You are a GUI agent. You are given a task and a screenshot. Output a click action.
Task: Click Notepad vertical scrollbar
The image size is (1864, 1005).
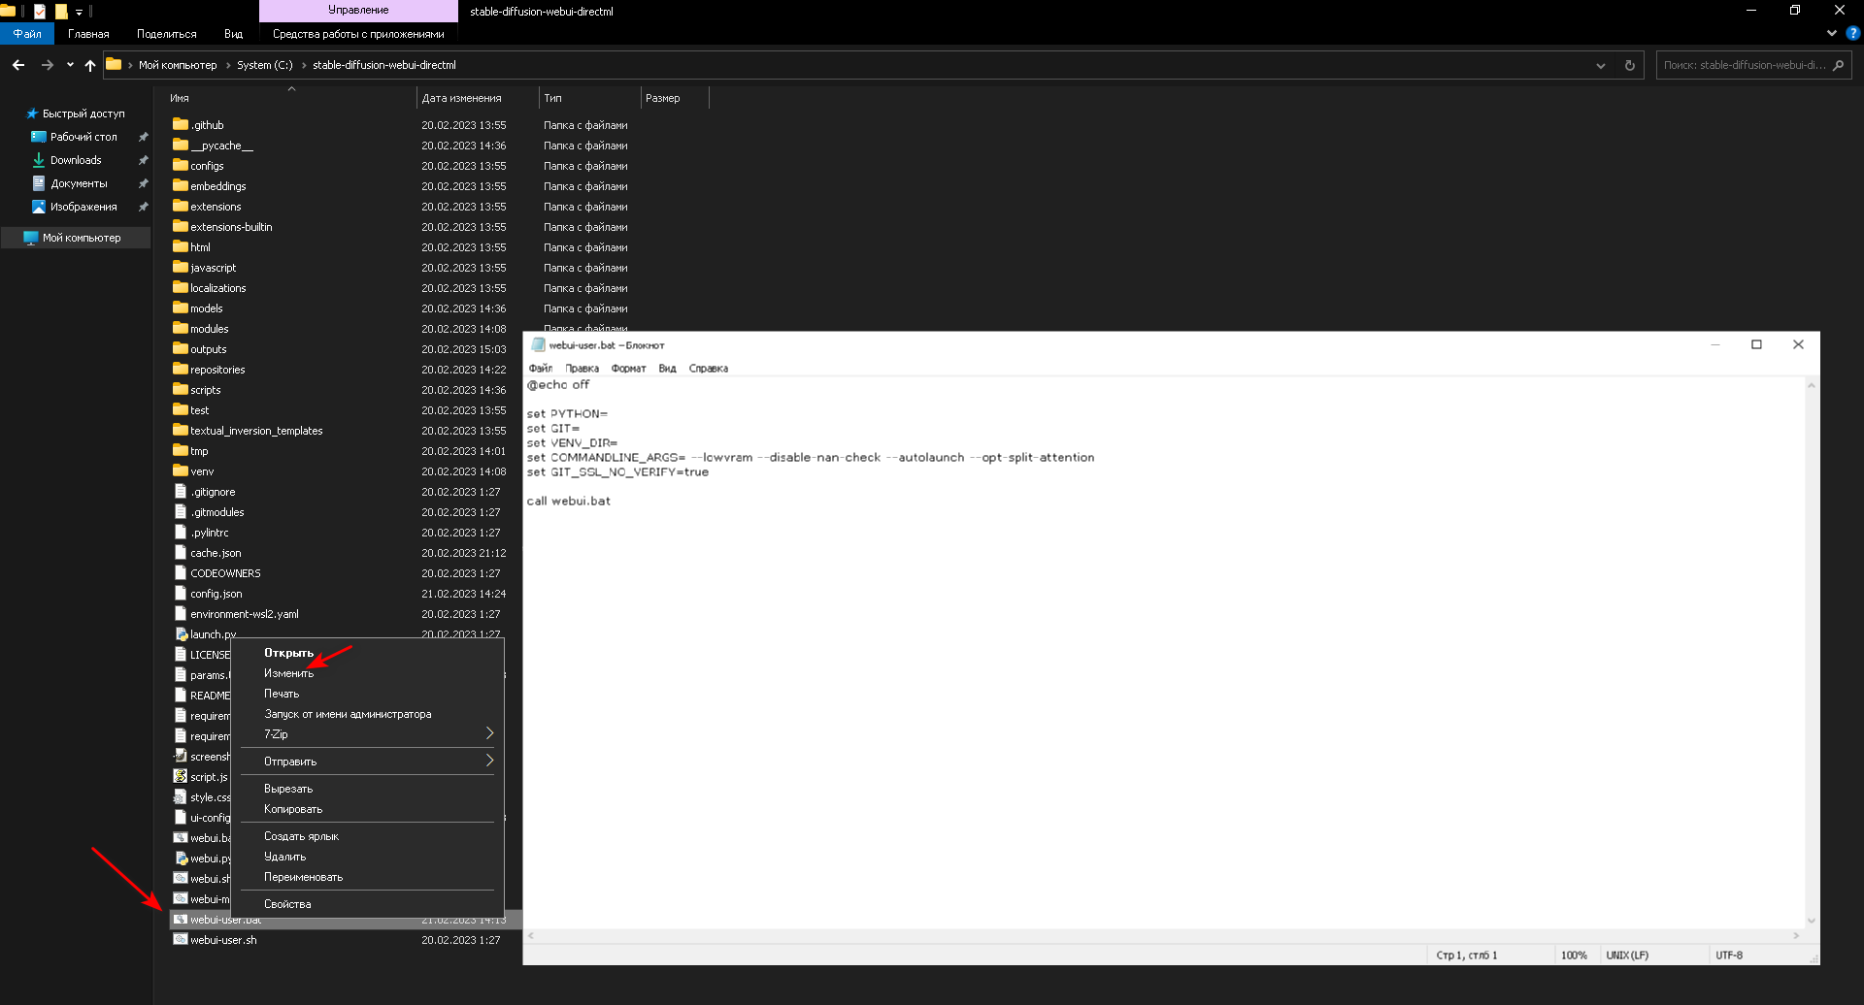coord(1811,653)
